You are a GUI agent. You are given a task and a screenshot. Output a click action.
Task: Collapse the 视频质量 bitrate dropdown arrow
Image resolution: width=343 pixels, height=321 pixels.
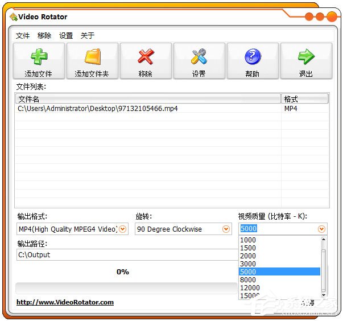tap(321, 229)
